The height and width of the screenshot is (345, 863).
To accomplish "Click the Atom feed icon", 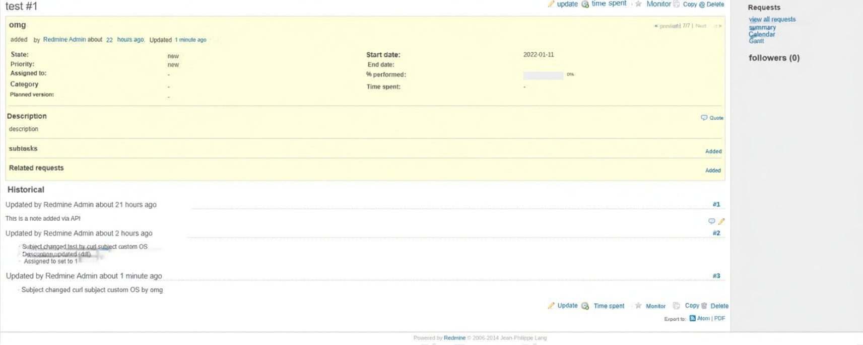I will click(692, 318).
